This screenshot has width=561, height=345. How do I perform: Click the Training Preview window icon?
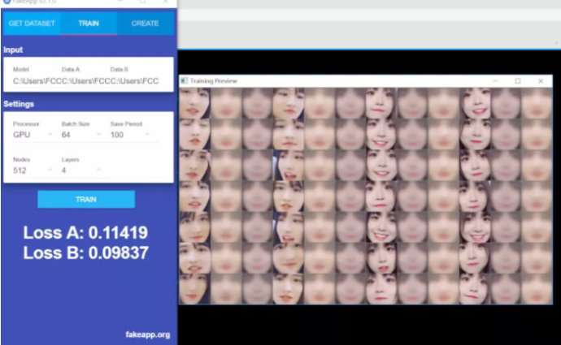184,81
